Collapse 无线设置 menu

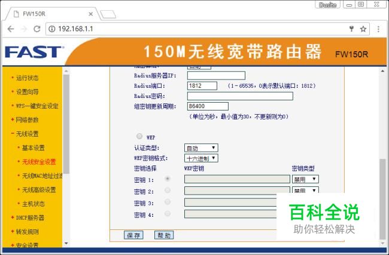point(28,134)
